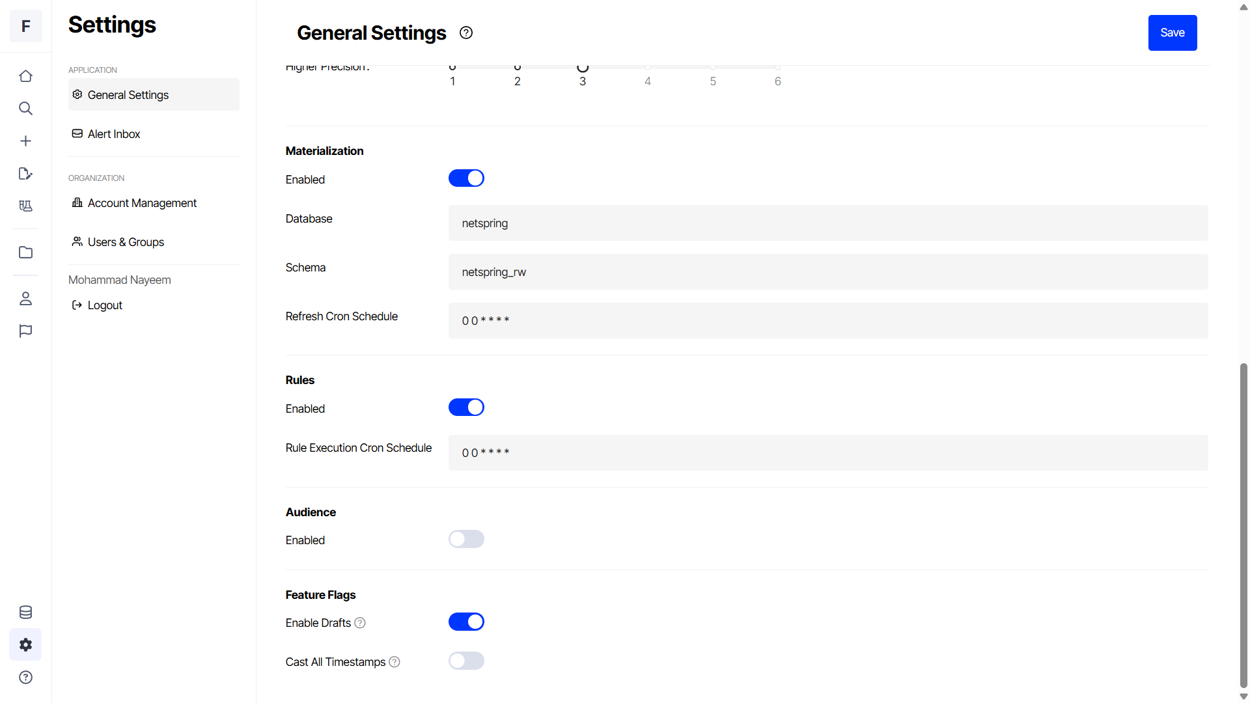This screenshot has height=703, width=1250.
Task: Click the help icon beside General Settings title
Action: (x=466, y=33)
